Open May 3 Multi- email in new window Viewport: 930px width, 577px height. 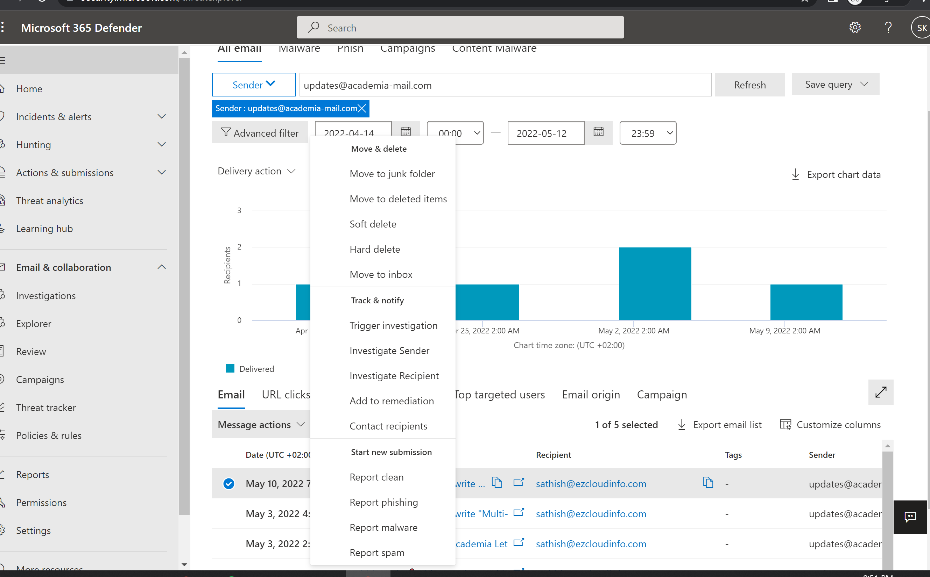(x=518, y=512)
